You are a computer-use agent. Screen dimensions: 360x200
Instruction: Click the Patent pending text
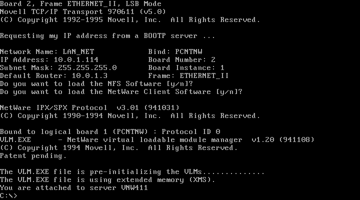tap(33, 156)
